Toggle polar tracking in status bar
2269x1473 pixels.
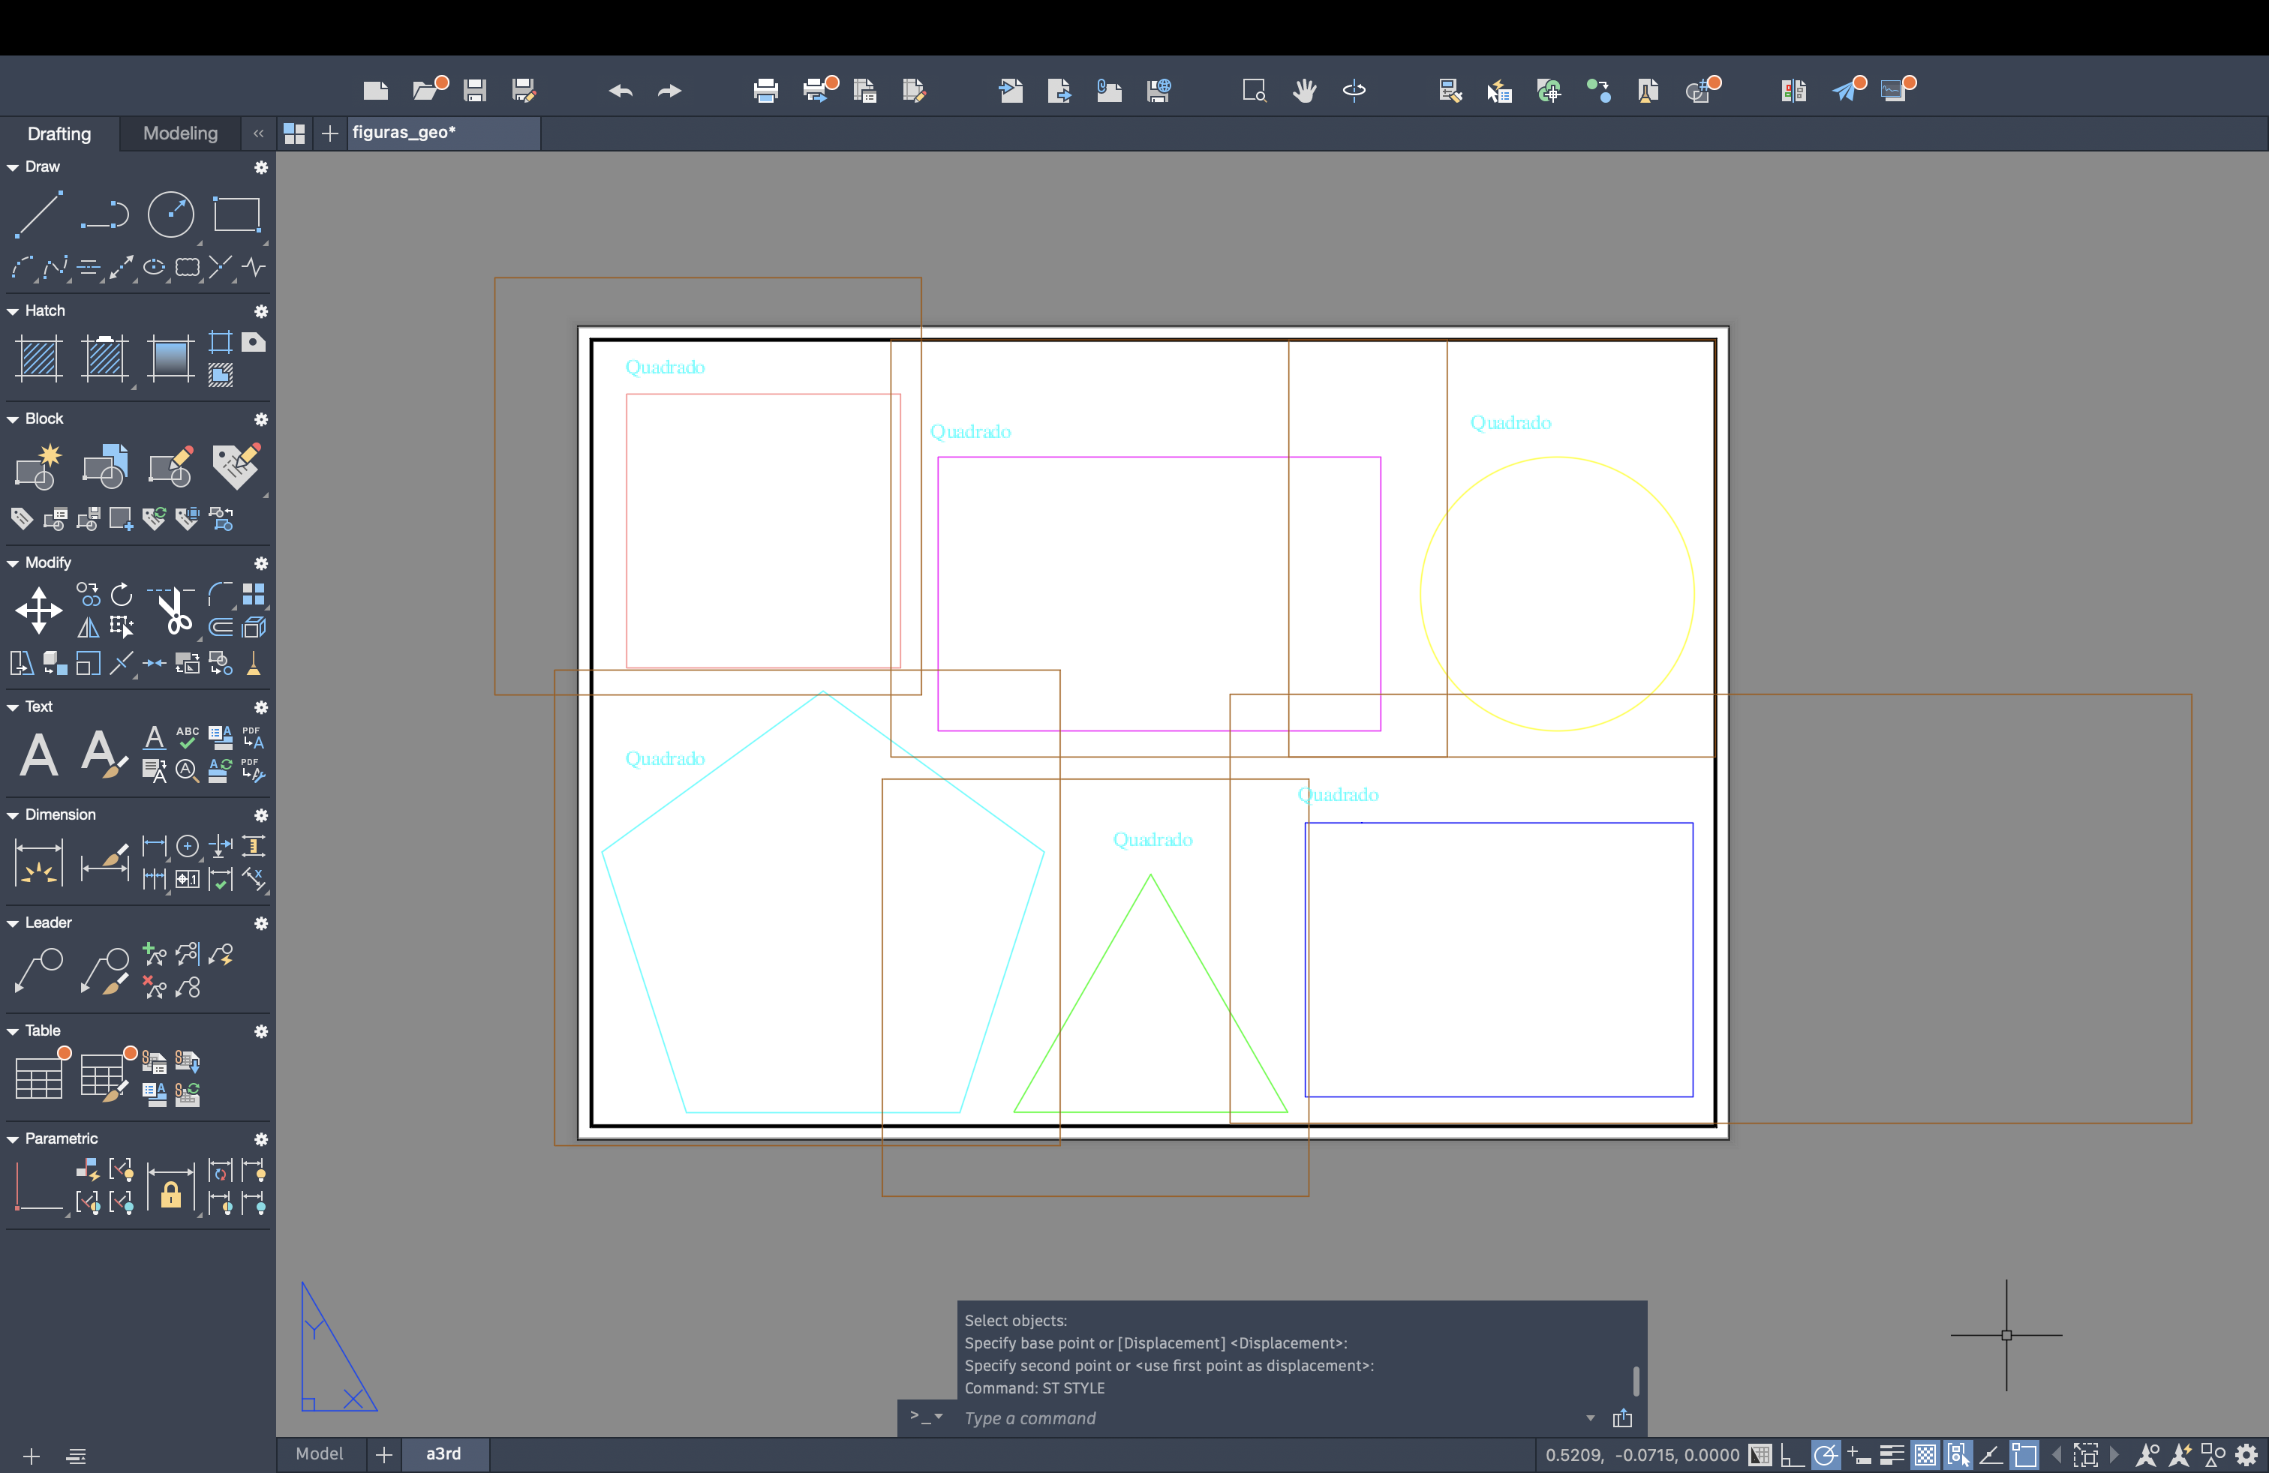tap(1825, 1455)
